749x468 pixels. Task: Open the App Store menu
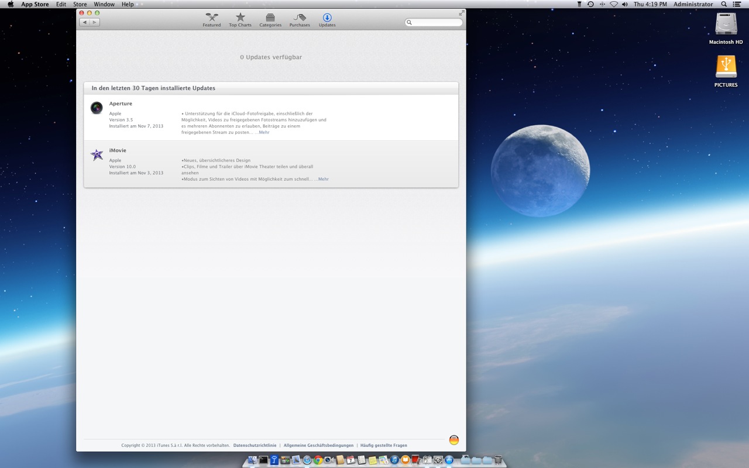[35, 4]
